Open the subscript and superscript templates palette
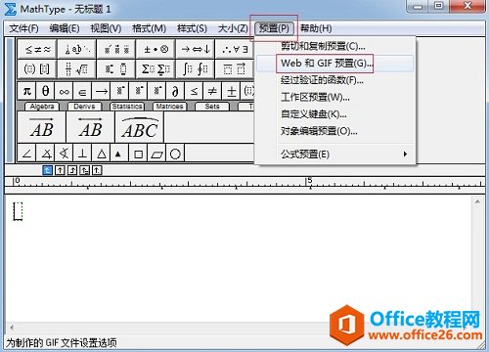 (x=116, y=68)
